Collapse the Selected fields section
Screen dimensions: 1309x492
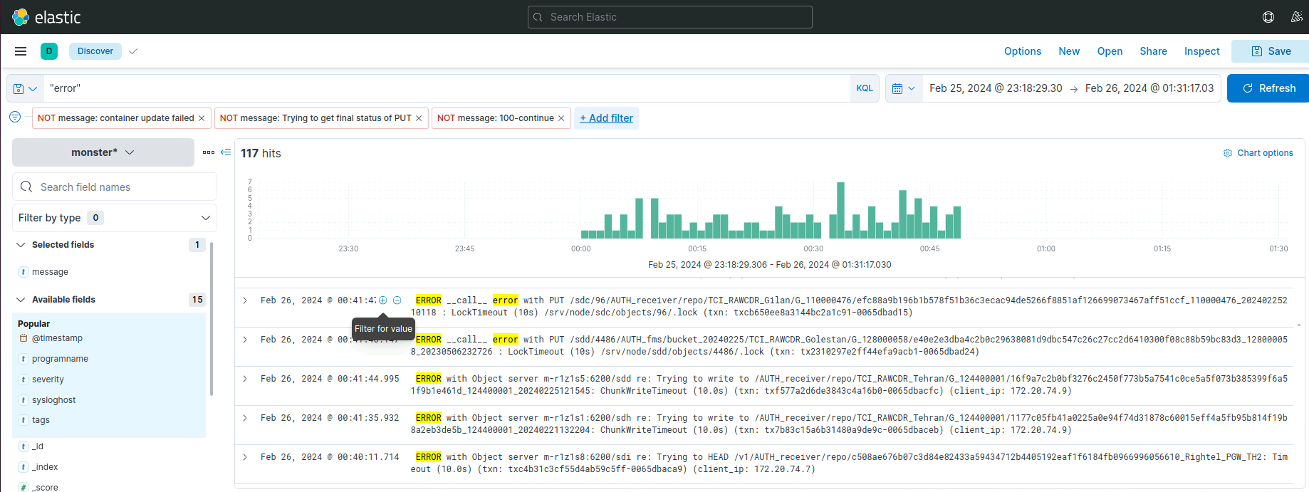pos(21,245)
